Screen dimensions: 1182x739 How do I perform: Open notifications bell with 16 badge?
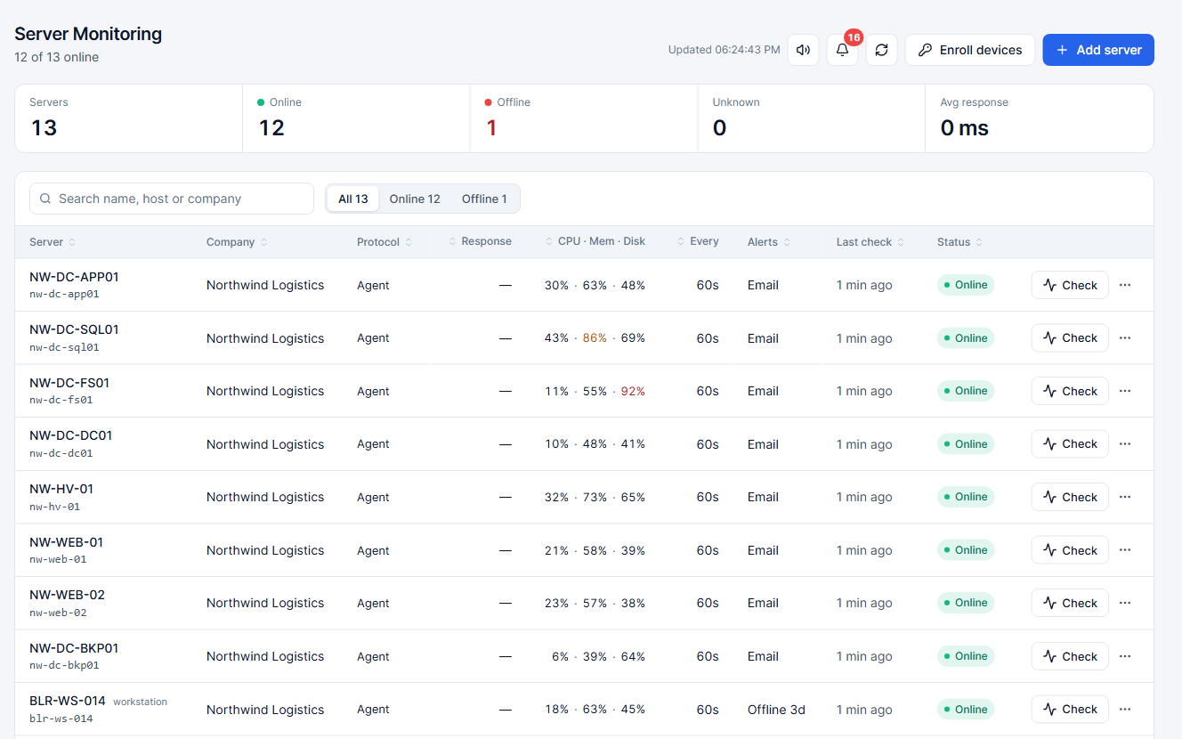click(x=842, y=50)
